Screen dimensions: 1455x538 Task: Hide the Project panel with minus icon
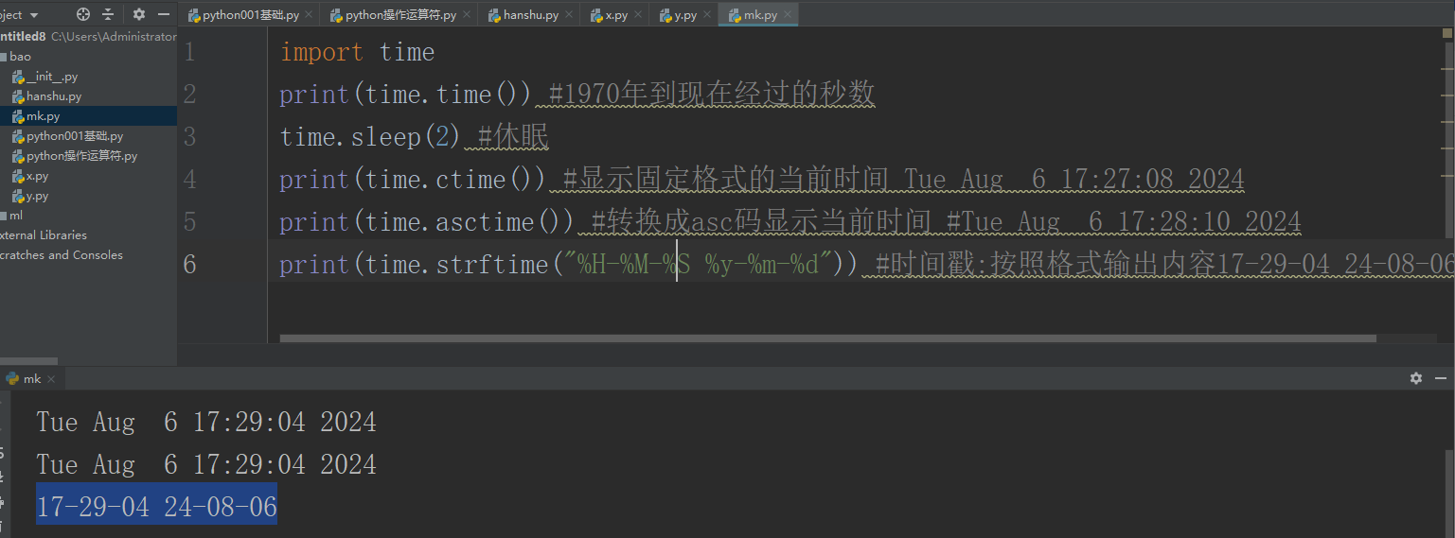[162, 14]
